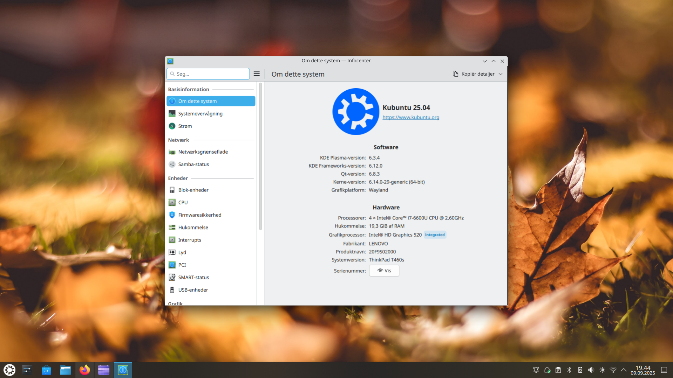673x378 pixels.
Task: Click Frameworks version value 6.12.0
Action: tap(375, 166)
